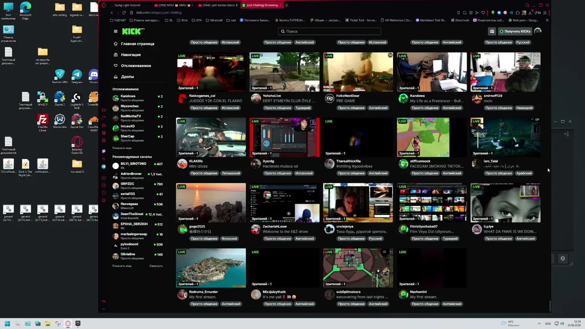This screenshot has height=329, width=585.
Task: Open flakkogames_col stream thumbnail
Action: coord(211,72)
